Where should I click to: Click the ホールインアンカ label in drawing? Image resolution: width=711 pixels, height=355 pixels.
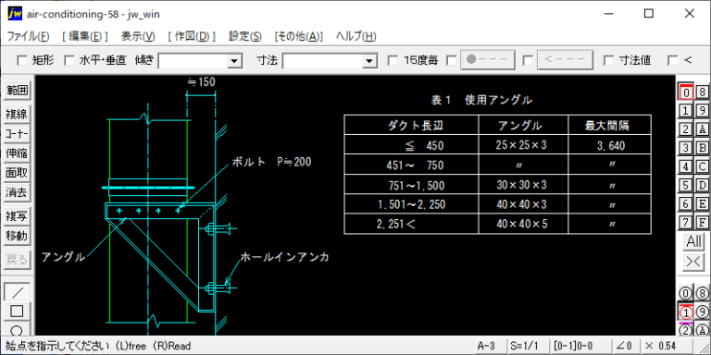point(284,258)
